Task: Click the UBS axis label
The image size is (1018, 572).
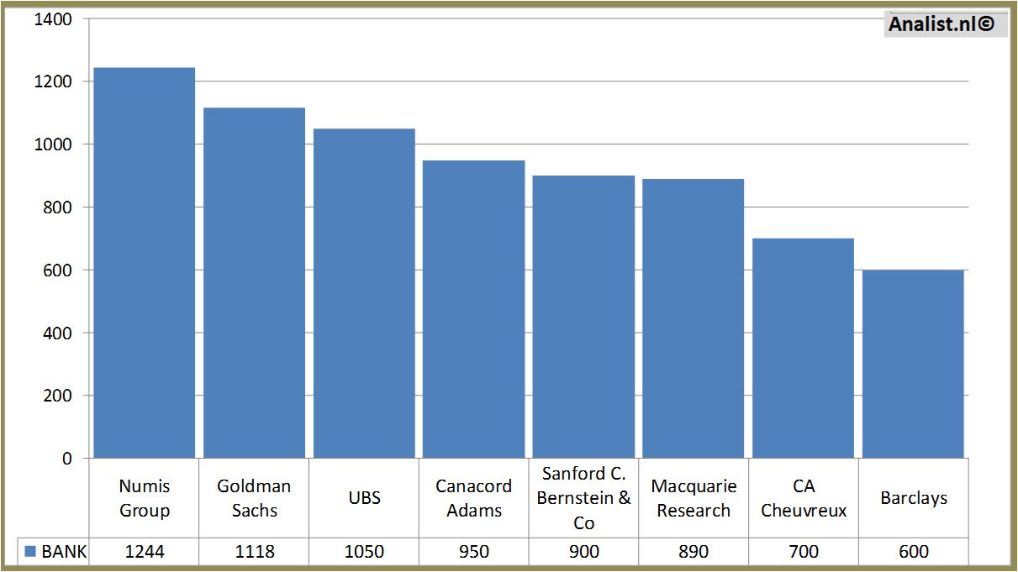Action: 364,498
